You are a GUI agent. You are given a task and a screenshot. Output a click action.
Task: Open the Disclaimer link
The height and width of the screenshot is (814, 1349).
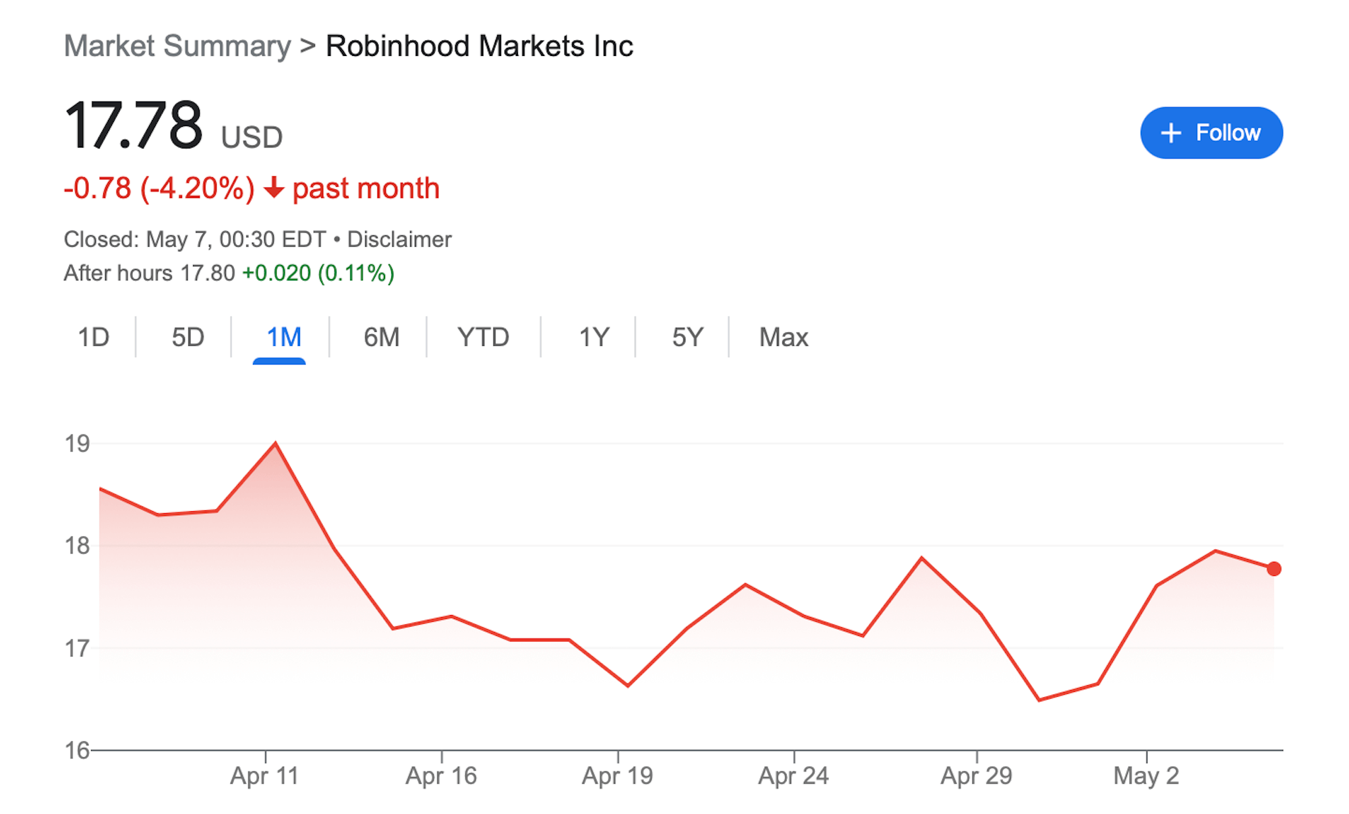[399, 239]
